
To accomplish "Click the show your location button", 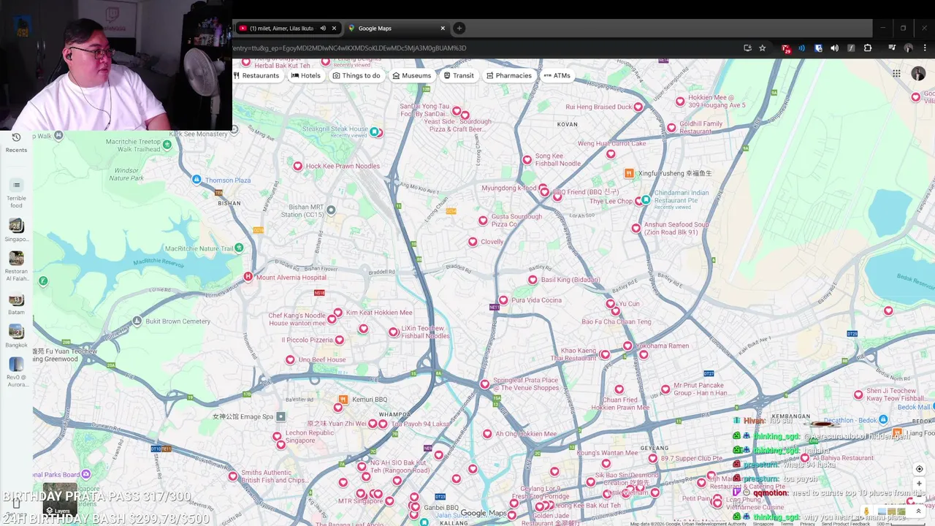I will (919, 469).
